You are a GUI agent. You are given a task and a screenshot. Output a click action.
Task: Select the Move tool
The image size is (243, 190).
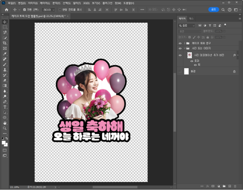pos(5,22)
